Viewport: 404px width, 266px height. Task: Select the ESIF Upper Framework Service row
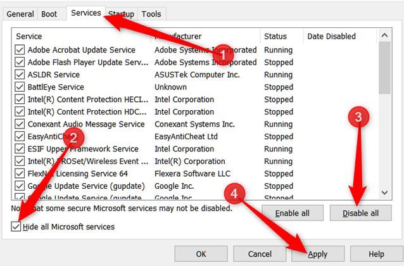coord(82,149)
